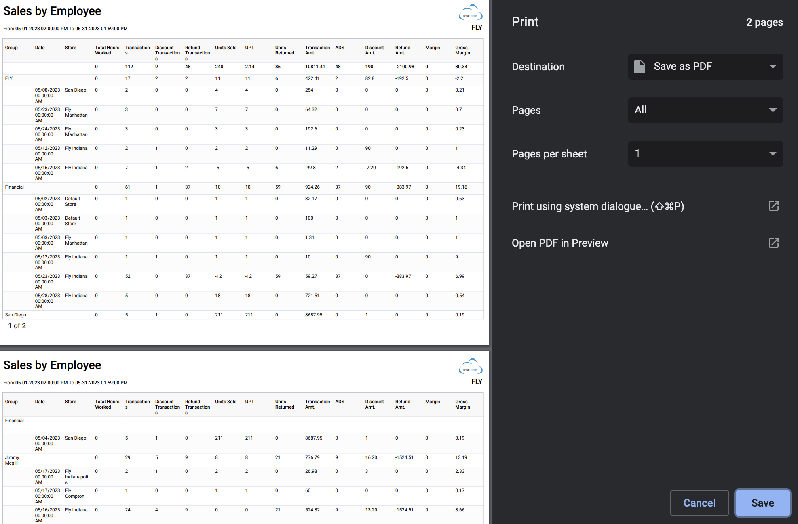
Task: Select Print using system dialogue option
Action: [645, 206]
